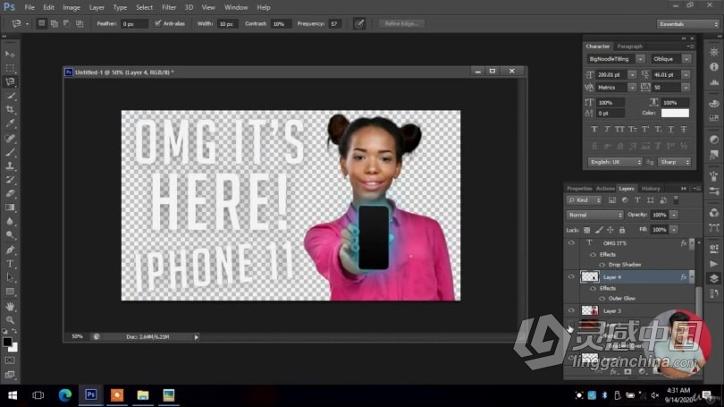Click the layer Opacity value field
The image size is (724, 407).
[x=659, y=215]
